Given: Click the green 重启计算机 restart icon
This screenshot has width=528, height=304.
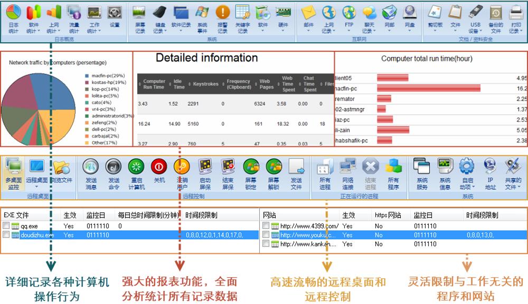Looking at the screenshot, I should [136, 166].
